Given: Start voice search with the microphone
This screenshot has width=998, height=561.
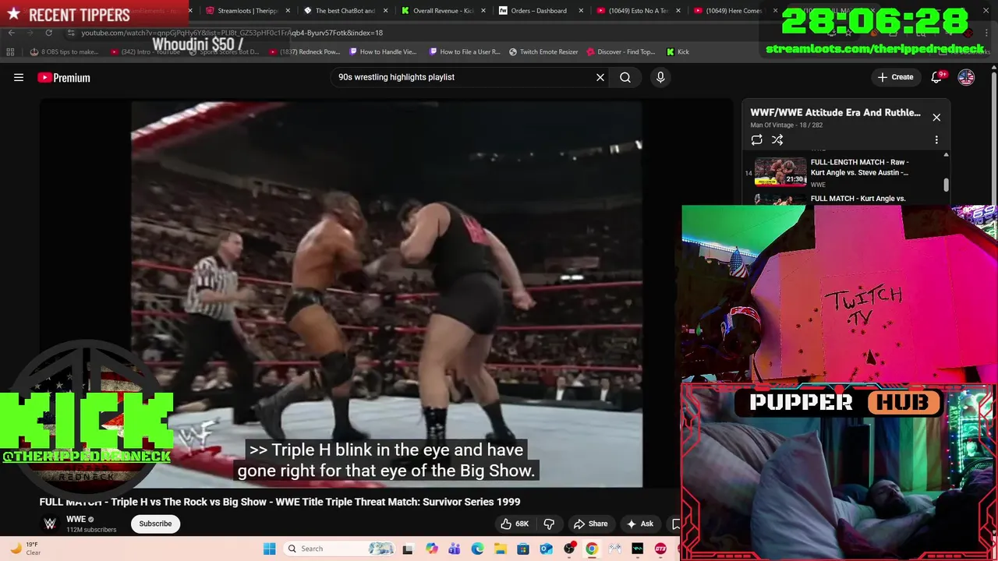Looking at the screenshot, I should (660, 77).
